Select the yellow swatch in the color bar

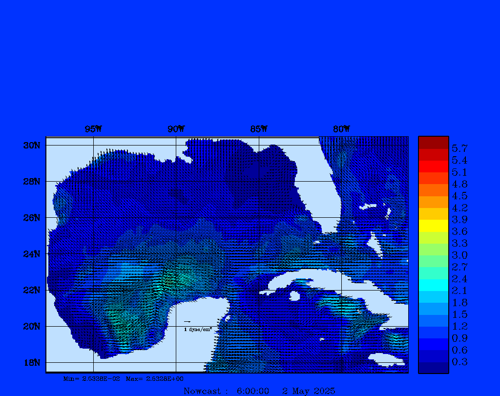(x=433, y=226)
